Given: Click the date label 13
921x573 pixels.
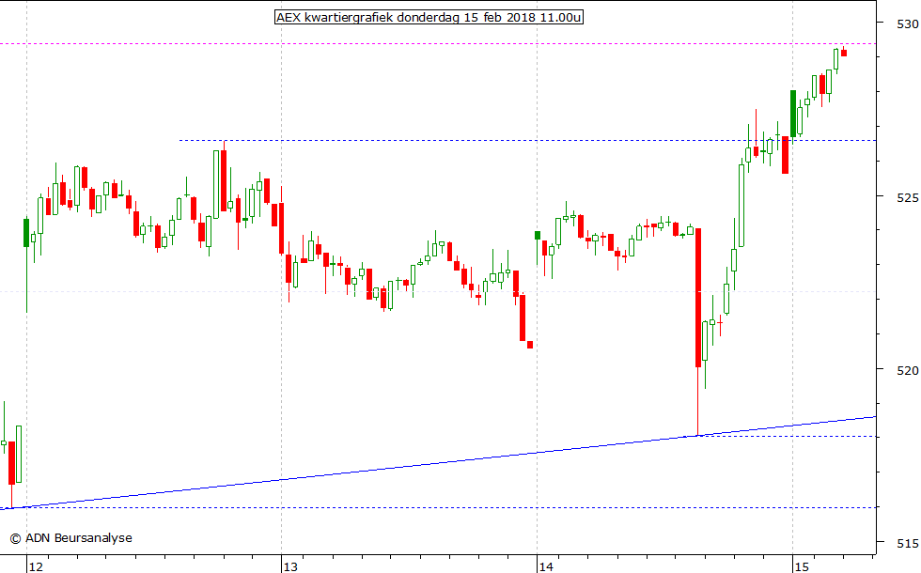Looking at the screenshot, I should 290,566.
